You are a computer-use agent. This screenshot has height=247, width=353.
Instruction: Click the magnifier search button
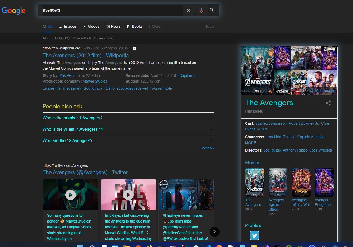coord(212,10)
